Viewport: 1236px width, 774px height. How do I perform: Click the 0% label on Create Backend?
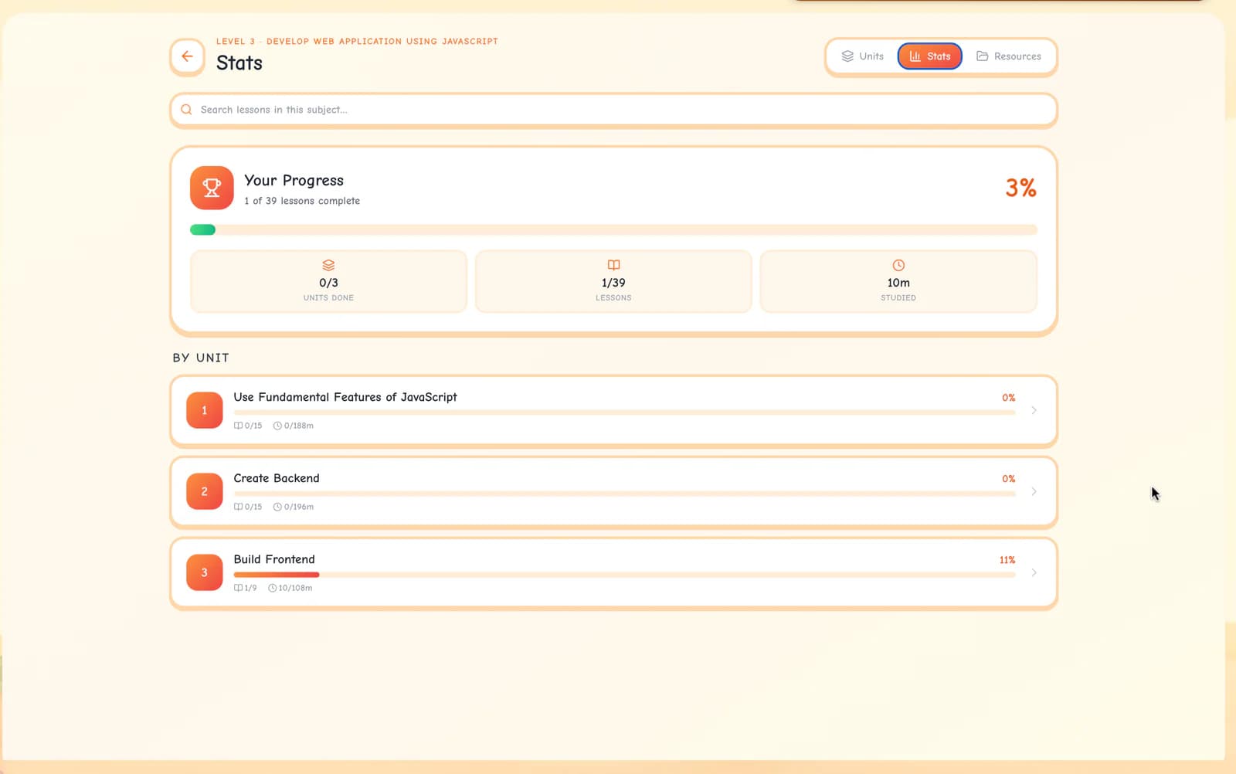point(1009,479)
